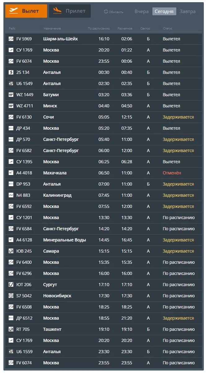Click airline logo for flight S7 5042
This screenshot has width=206, height=373.
click(11, 296)
